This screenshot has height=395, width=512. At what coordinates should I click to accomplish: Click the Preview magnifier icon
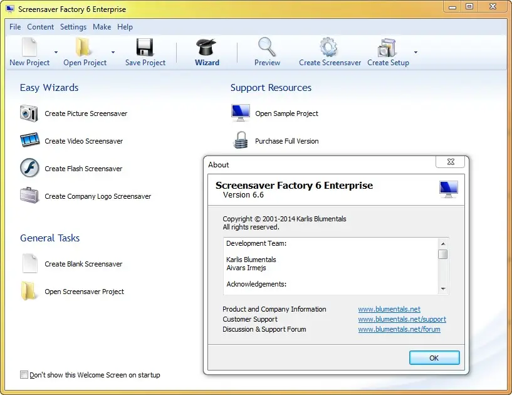tap(267, 47)
